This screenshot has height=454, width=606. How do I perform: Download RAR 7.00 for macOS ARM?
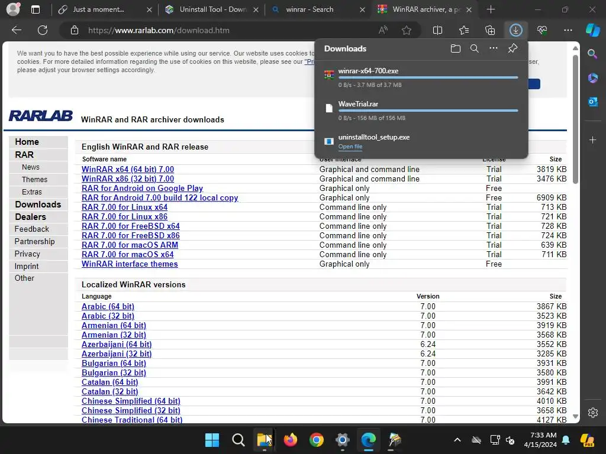coord(130,245)
